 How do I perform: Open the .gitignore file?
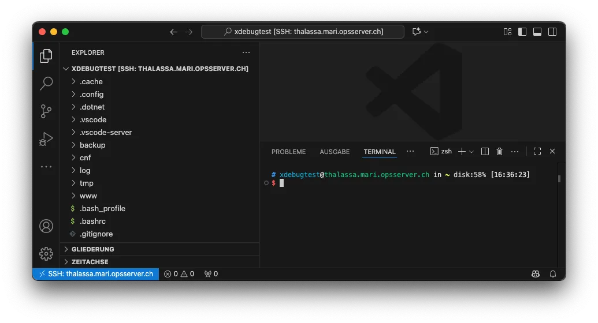160,234
